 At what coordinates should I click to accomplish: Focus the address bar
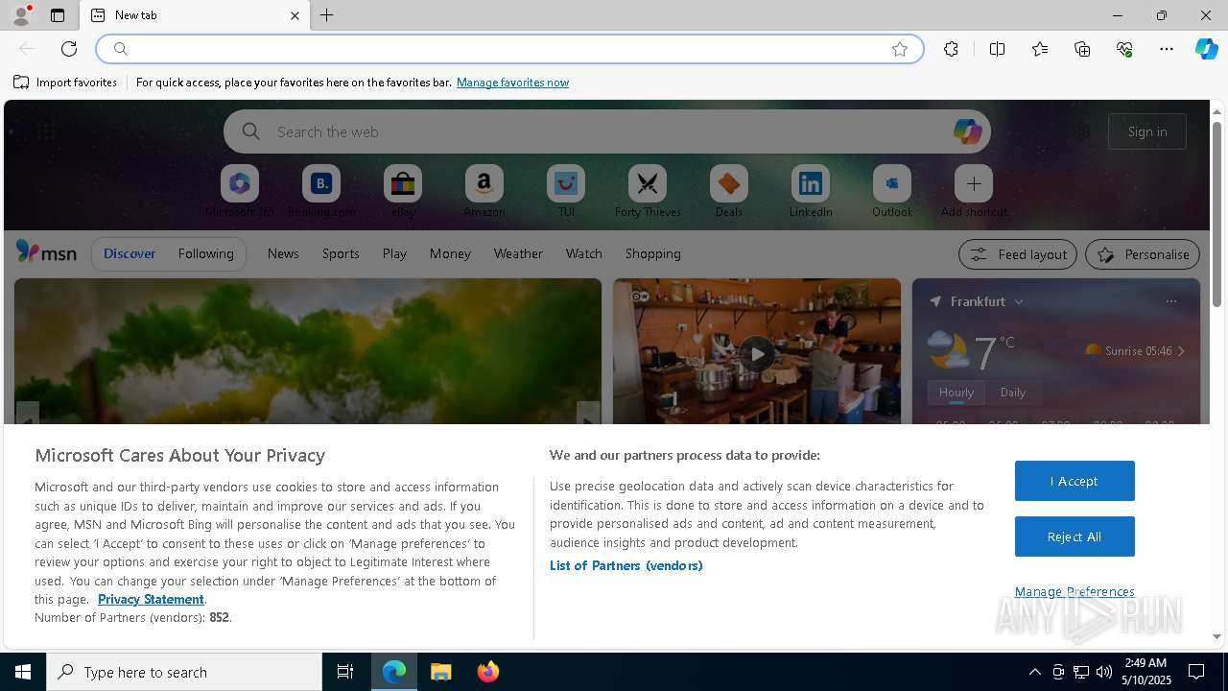(x=509, y=49)
